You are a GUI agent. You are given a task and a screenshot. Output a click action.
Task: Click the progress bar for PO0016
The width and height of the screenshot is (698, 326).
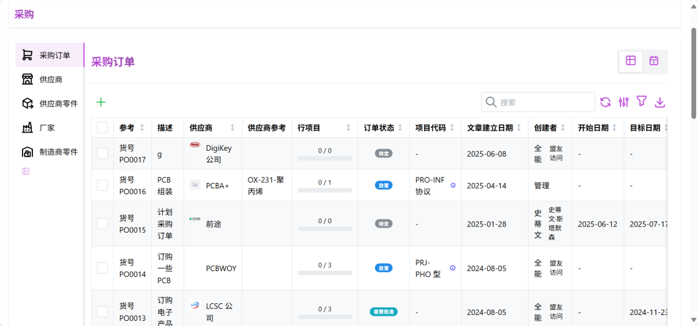point(324,190)
